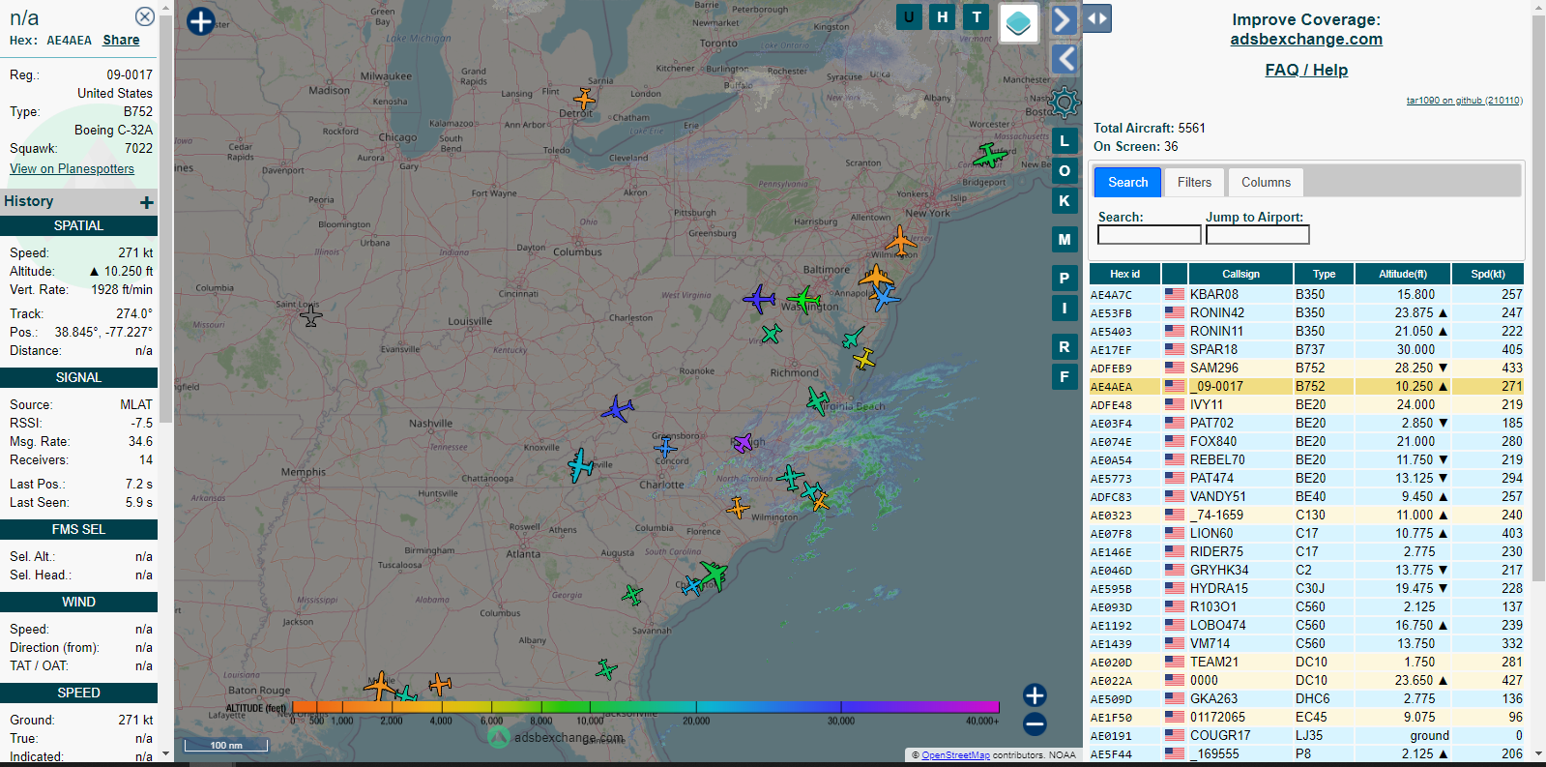
Task: Click the R map option button
Action: pyautogui.click(x=1065, y=347)
